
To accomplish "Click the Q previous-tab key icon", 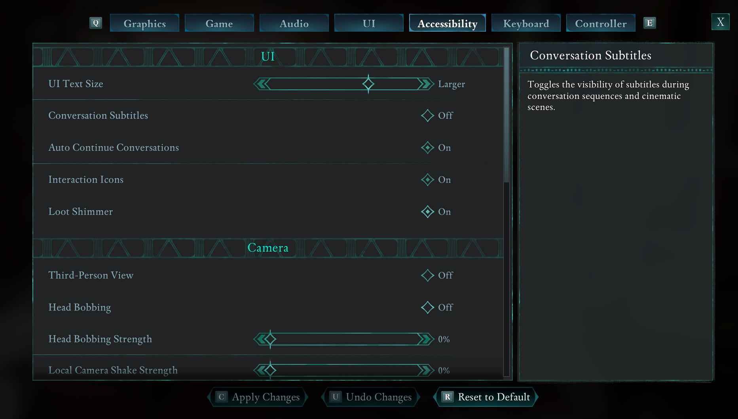I will tap(96, 23).
